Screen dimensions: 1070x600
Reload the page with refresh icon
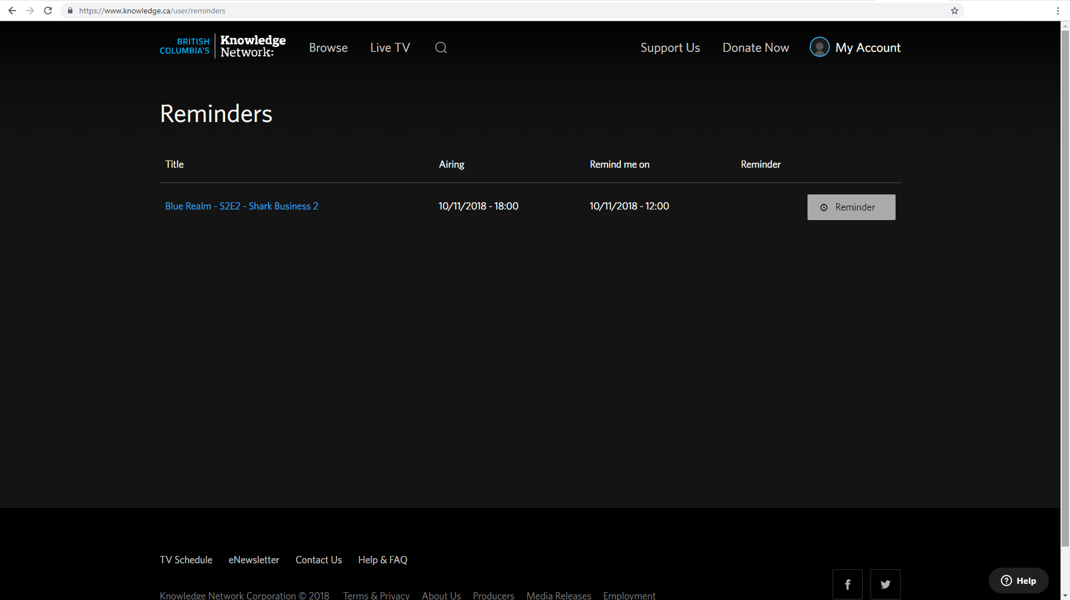point(48,11)
